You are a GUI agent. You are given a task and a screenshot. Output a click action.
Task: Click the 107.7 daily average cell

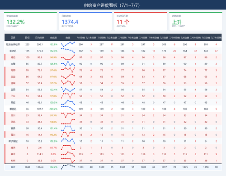point(40,109)
